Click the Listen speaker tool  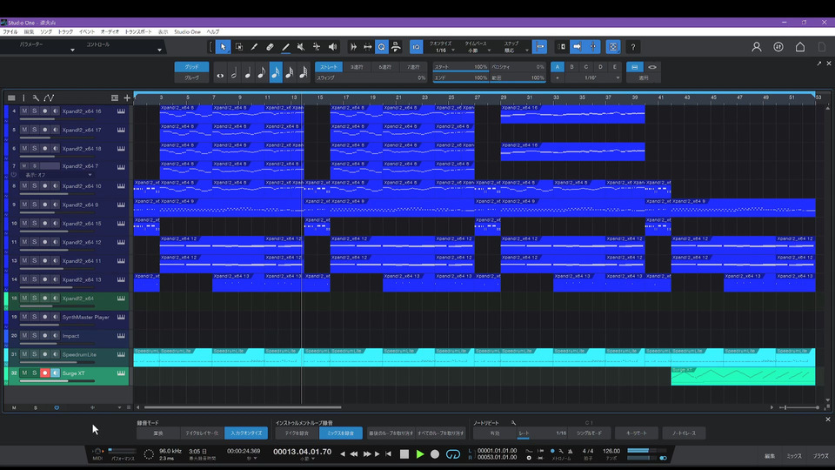(x=331, y=47)
